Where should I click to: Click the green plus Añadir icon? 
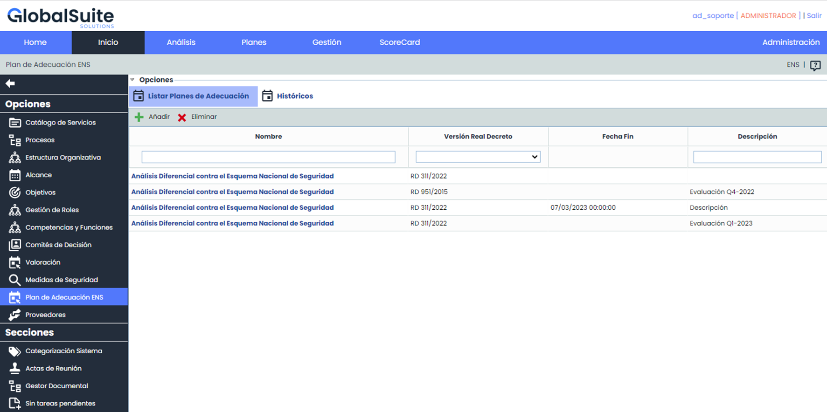coord(139,117)
